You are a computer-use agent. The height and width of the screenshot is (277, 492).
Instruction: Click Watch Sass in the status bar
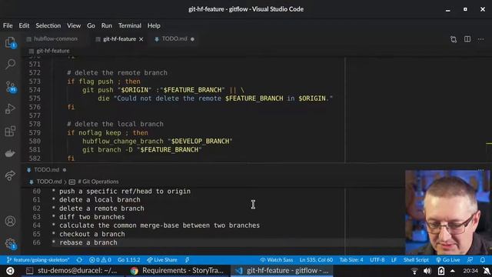point(277,260)
